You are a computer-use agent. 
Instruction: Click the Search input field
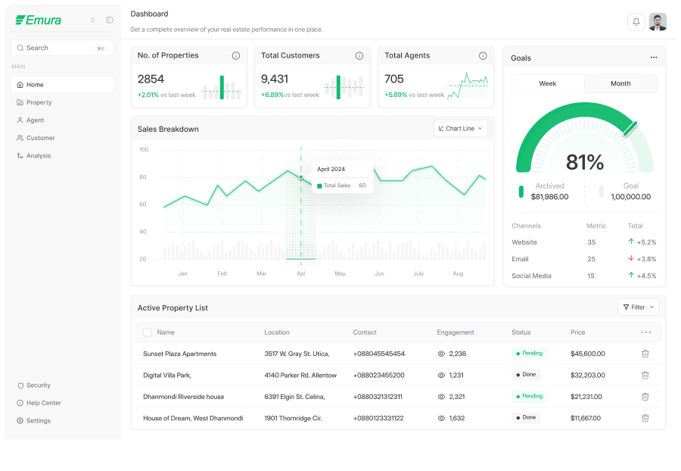[x=62, y=48]
